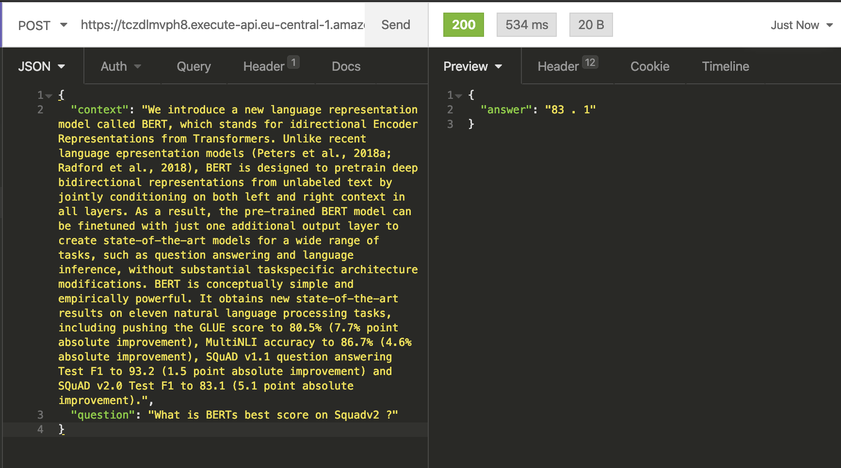Click the 200 status code badge
841x468 pixels.
pos(463,25)
